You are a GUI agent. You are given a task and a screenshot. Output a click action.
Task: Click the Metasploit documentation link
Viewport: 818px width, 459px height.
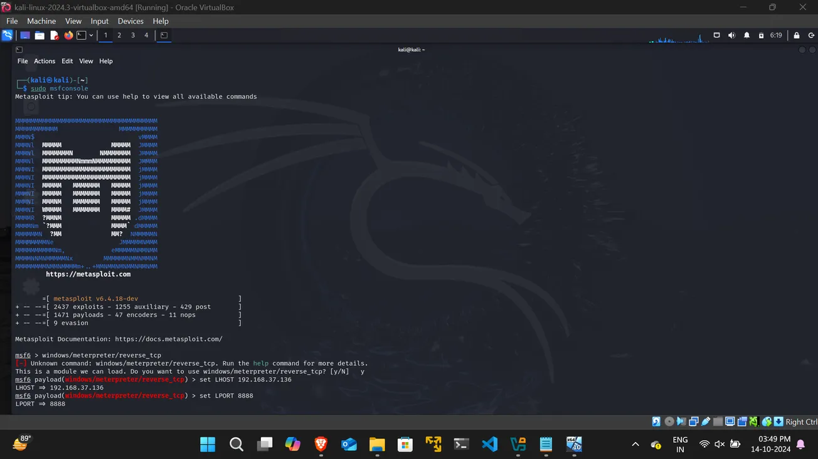(170, 339)
